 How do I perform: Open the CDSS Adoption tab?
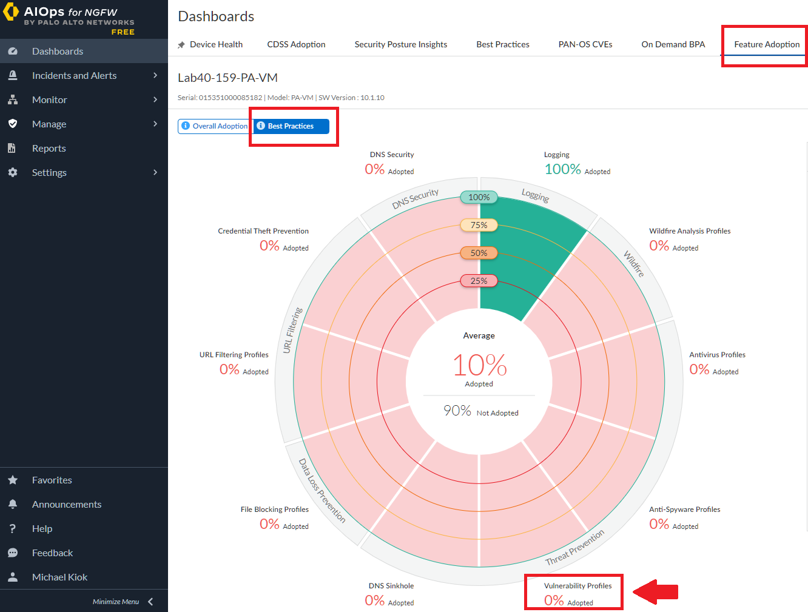tap(296, 44)
